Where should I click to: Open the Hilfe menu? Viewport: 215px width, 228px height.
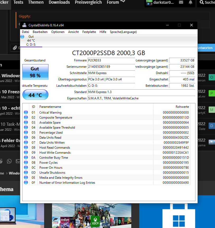(103, 32)
